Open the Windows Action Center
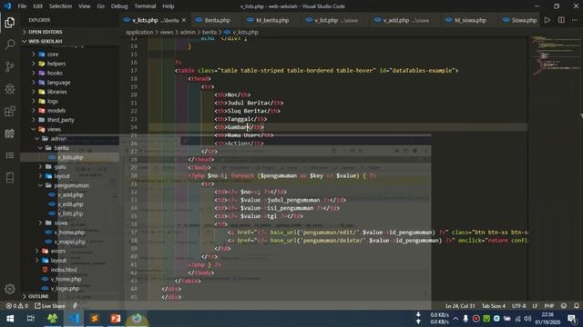Screen dimensions: 583x327 tap(572, 319)
